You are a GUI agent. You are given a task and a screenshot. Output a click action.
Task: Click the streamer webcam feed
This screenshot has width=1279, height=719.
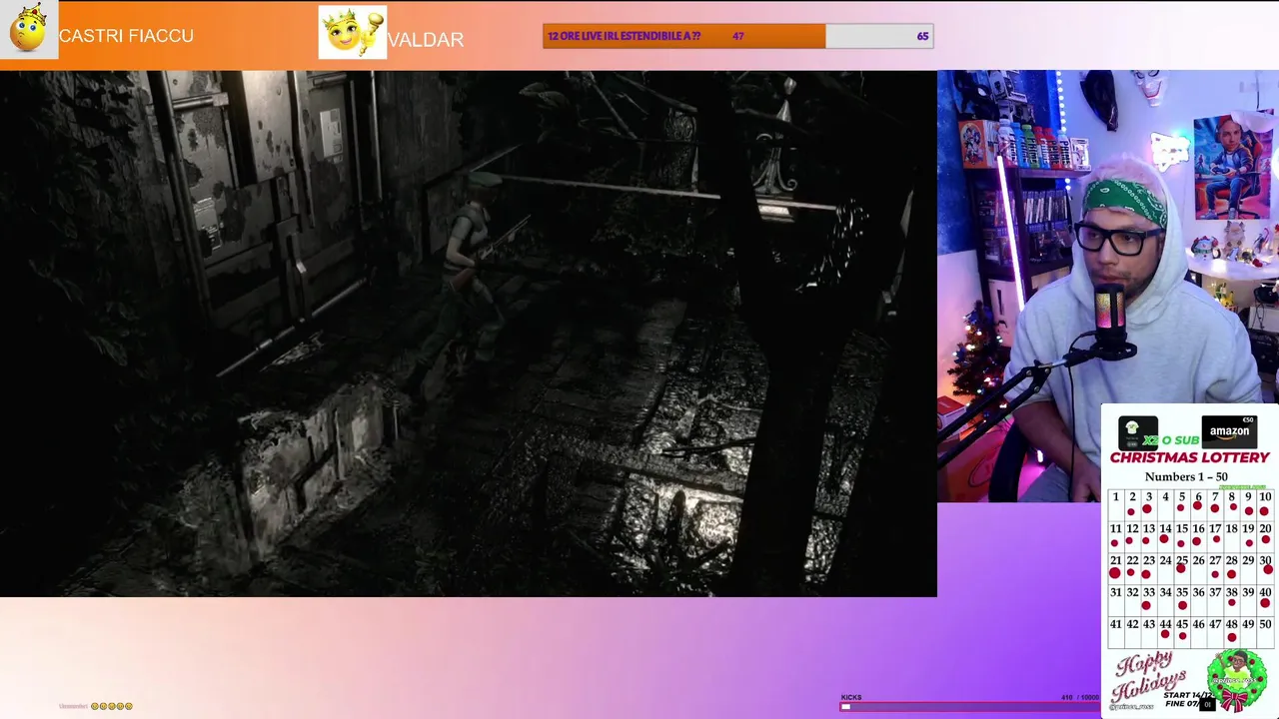[x=1108, y=286]
